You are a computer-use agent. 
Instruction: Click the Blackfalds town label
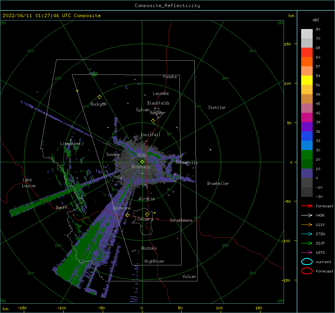point(158,103)
